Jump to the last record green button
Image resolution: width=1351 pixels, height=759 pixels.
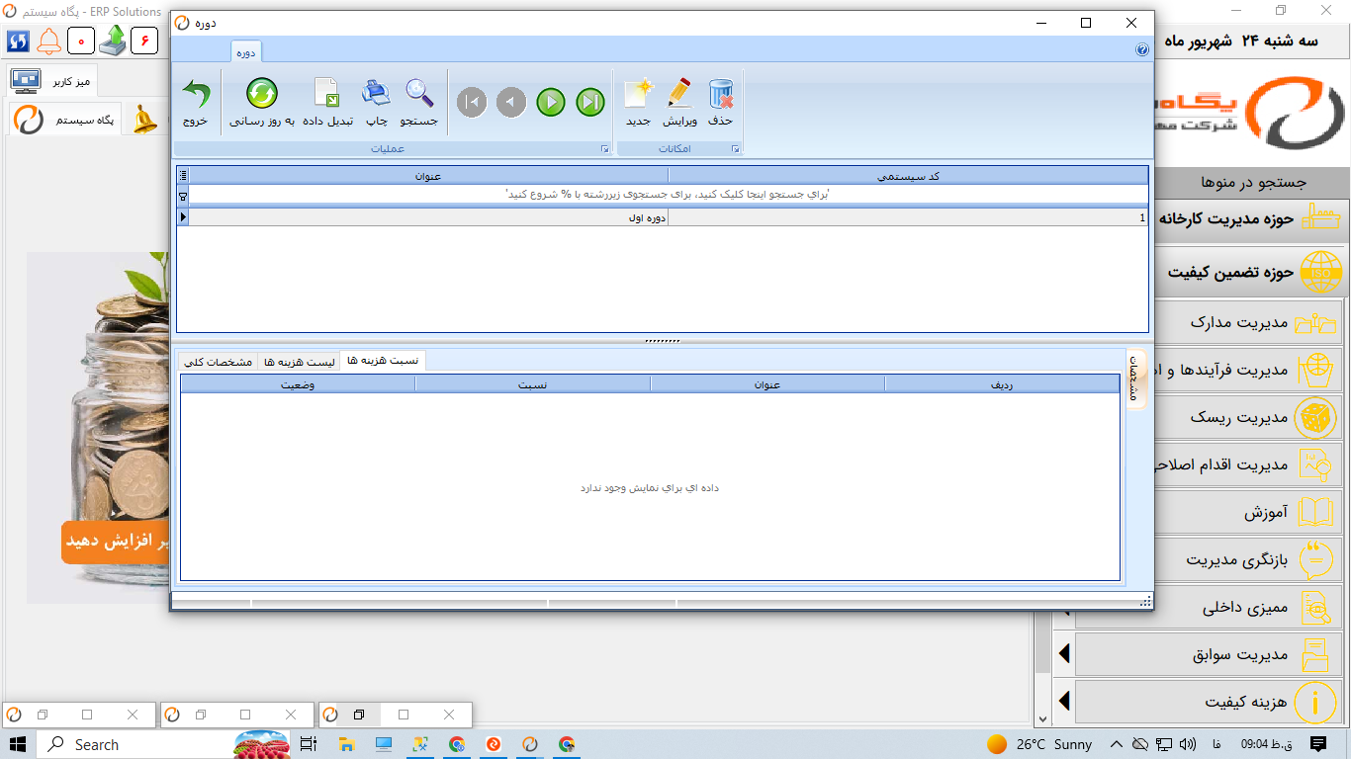coord(590,102)
